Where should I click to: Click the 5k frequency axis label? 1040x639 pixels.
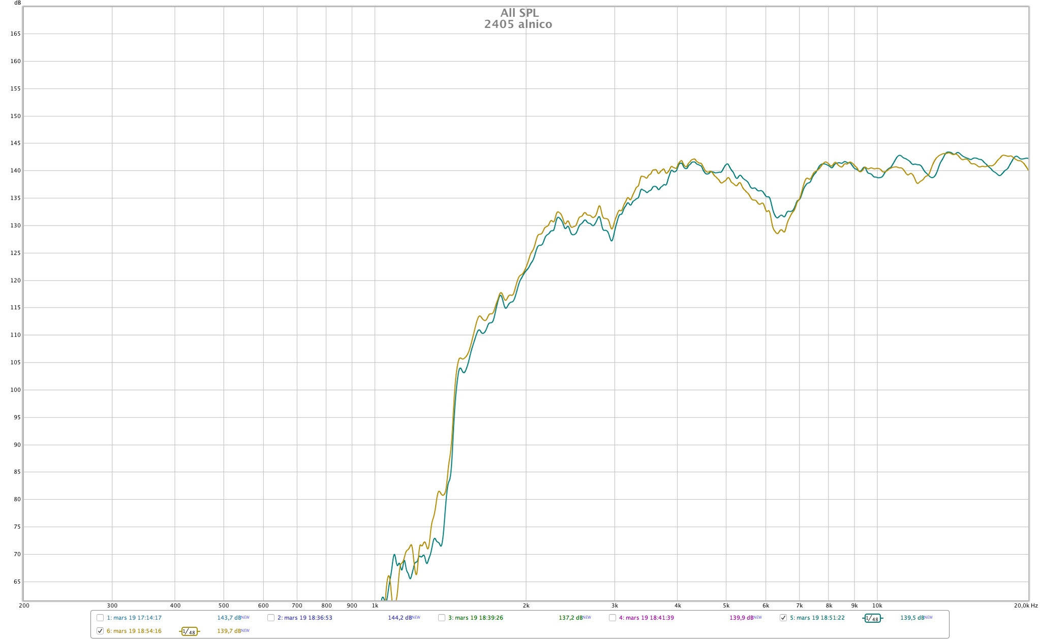click(x=726, y=605)
